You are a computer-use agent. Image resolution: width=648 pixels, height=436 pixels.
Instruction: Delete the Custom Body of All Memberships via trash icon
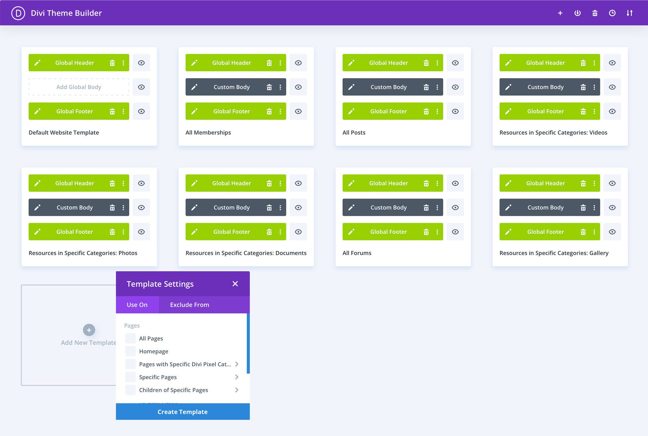click(269, 87)
